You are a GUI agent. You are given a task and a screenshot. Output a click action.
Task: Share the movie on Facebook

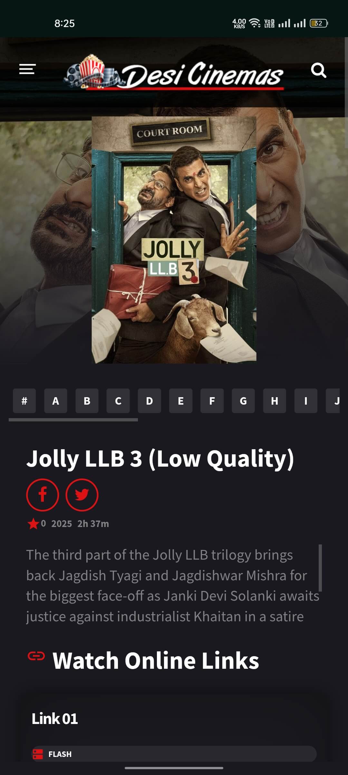tap(43, 495)
